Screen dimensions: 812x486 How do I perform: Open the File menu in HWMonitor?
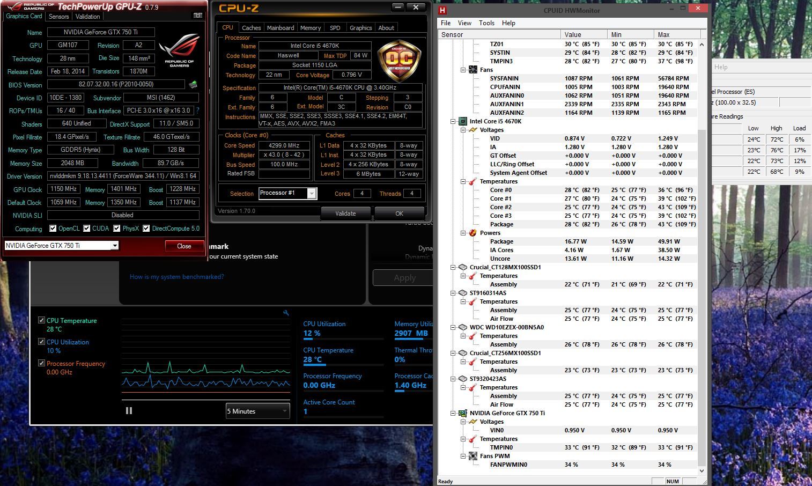tap(446, 23)
